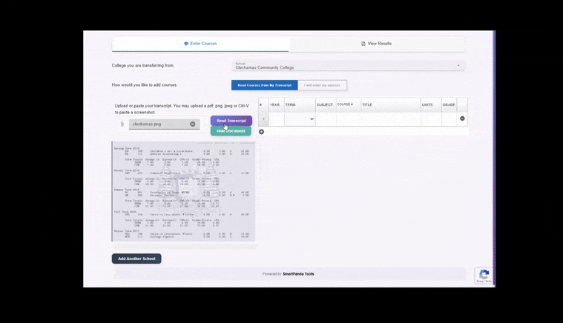Add a course row with the plus icon
563x323 pixels.
point(261,132)
